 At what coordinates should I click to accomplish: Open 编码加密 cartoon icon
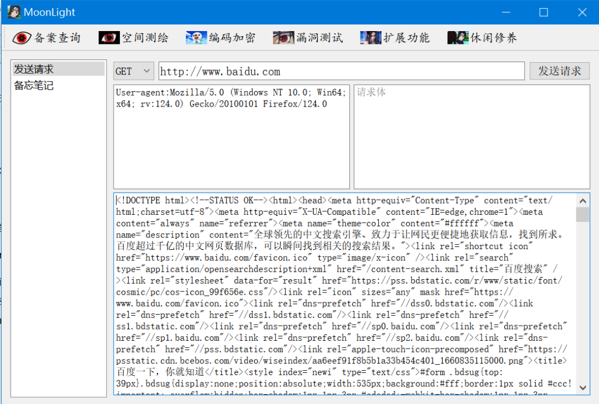(x=196, y=38)
